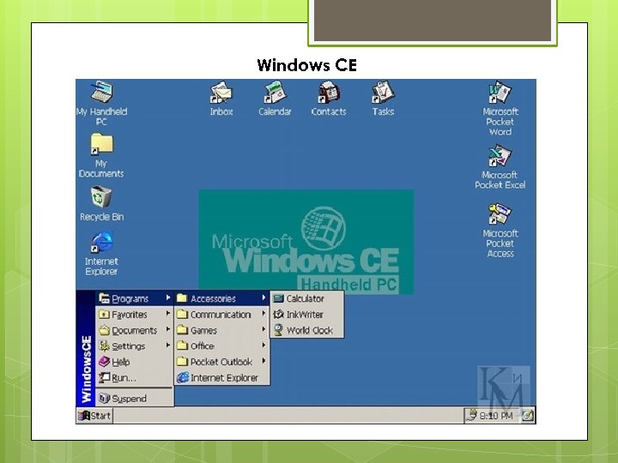Select Documents in the Start menu
This screenshot has width=618, height=463.
(135, 330)
